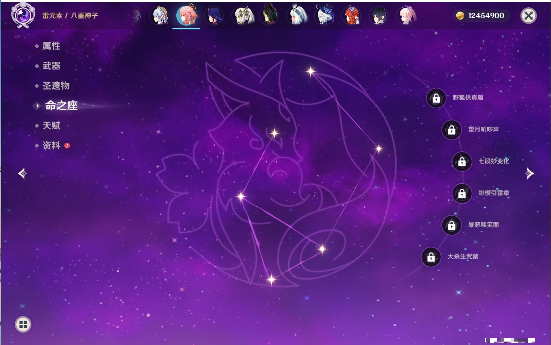Switch to the Tighnari avatar with dark ears
Screen dimensions: 551x345
(269, 16)
